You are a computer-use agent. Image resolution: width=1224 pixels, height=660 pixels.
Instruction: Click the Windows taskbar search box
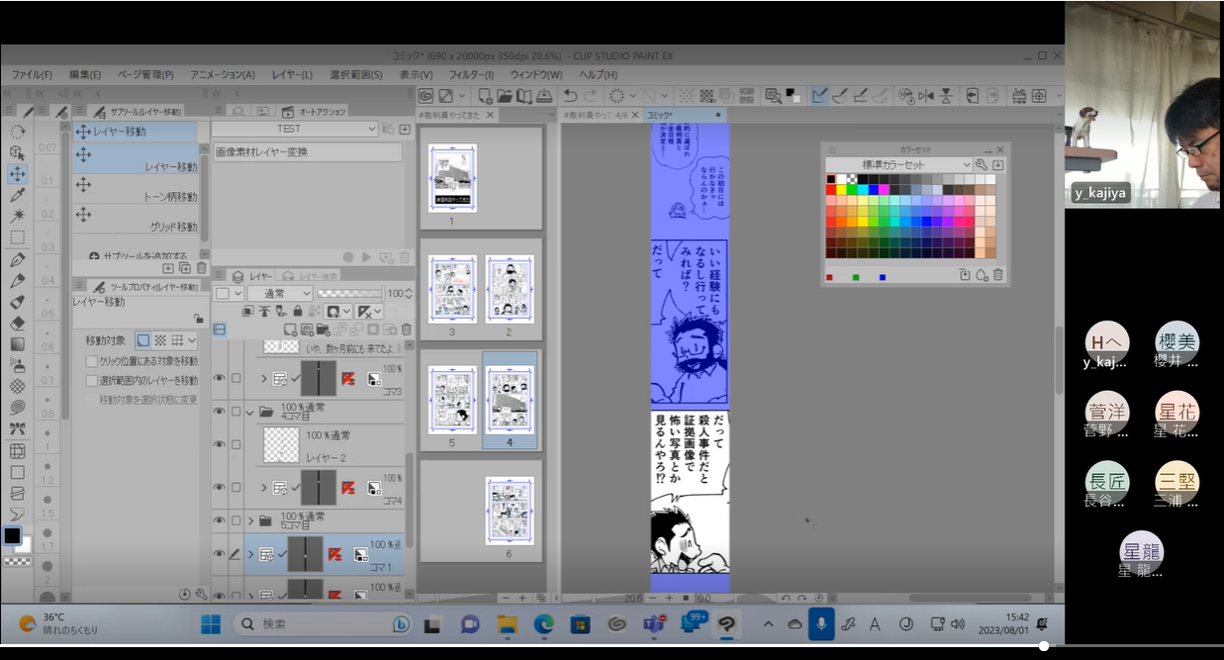(x=325, y=624)
